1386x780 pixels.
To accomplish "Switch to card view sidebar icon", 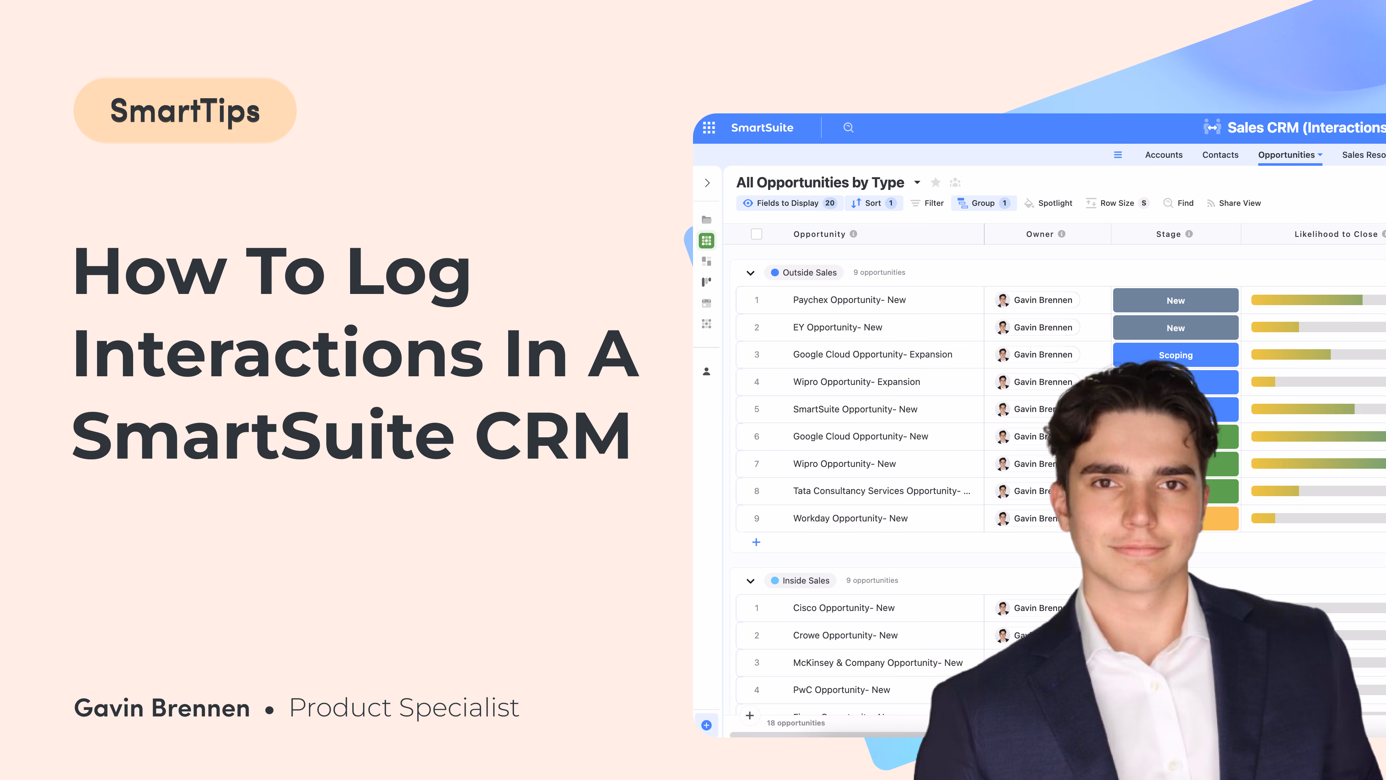I will point(706,261).
